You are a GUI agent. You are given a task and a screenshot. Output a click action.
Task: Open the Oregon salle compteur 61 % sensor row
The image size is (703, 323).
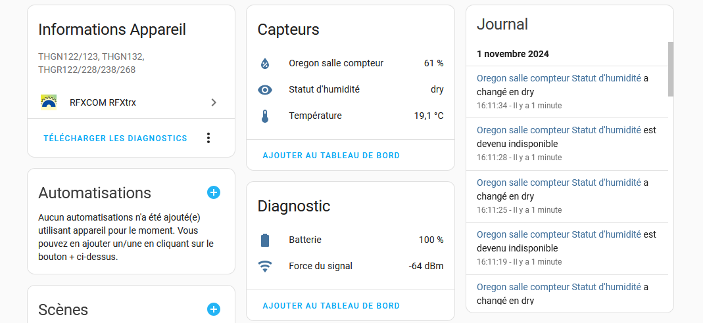point(351,64)
